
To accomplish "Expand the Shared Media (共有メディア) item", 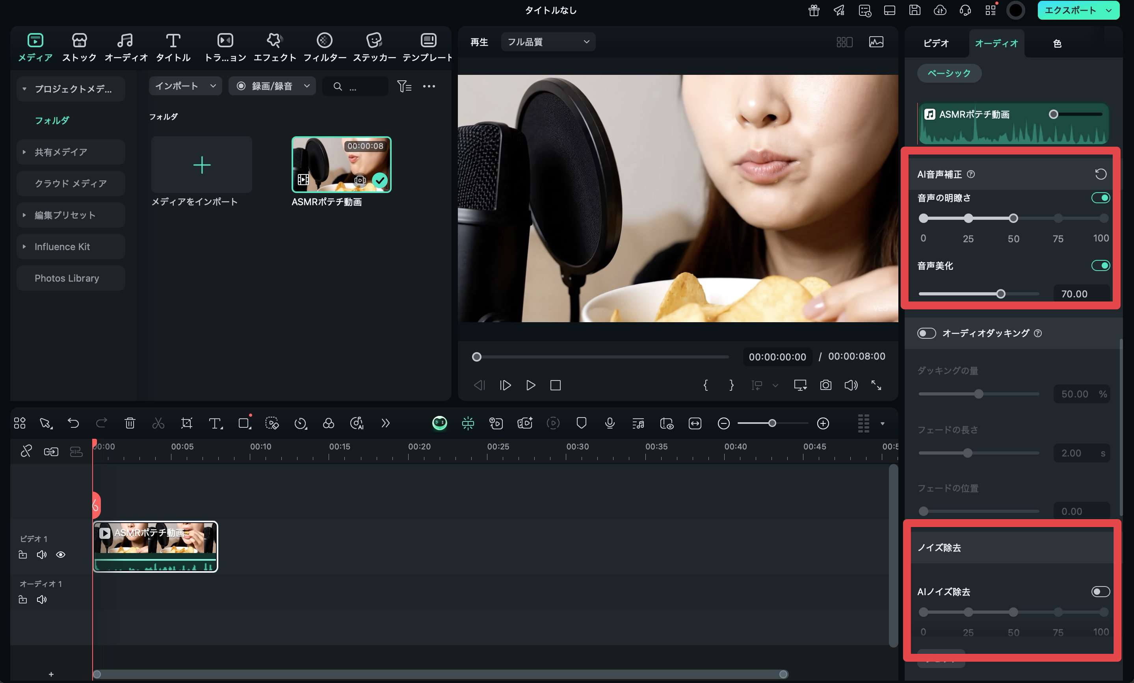I will point(24,152).
